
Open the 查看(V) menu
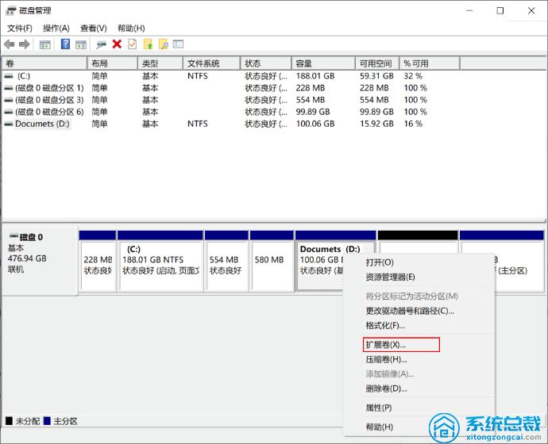click(x=93, y=29)
